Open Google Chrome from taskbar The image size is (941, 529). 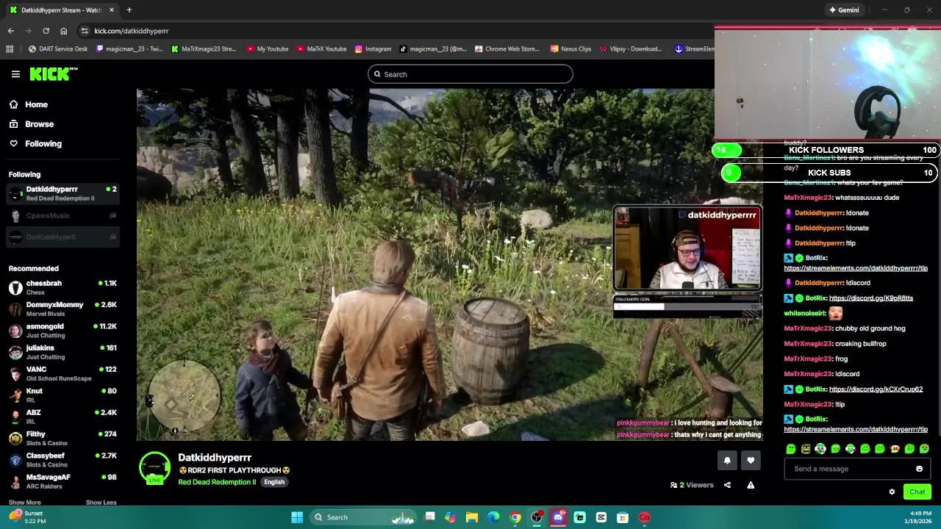point(515,517)
